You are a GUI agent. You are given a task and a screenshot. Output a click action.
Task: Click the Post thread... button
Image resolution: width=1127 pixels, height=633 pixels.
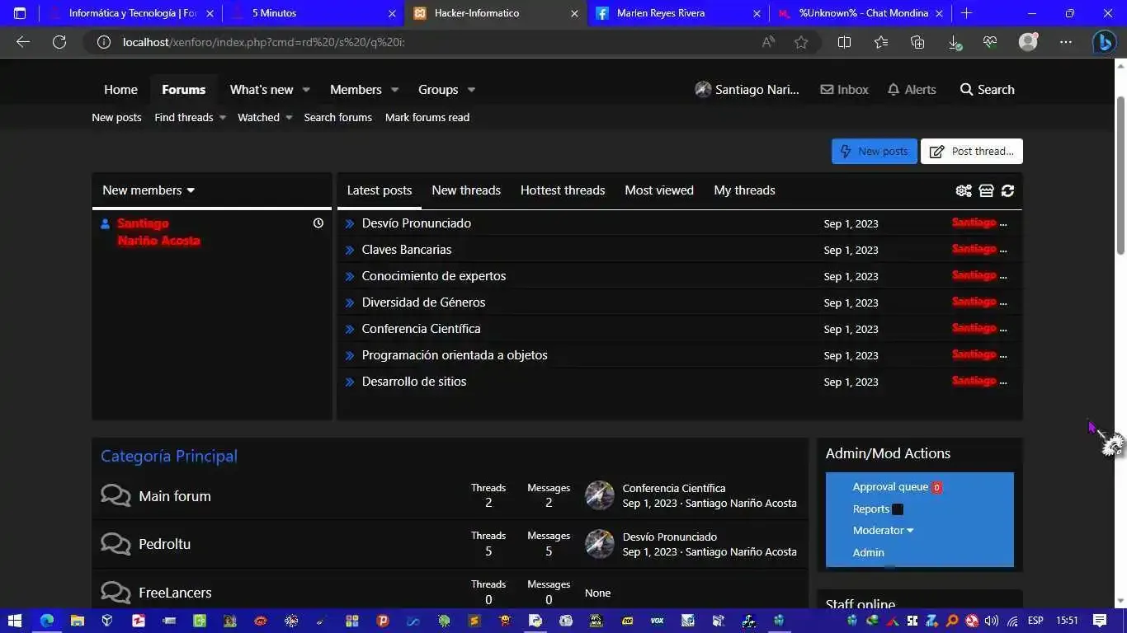click(x=972, y=151)
